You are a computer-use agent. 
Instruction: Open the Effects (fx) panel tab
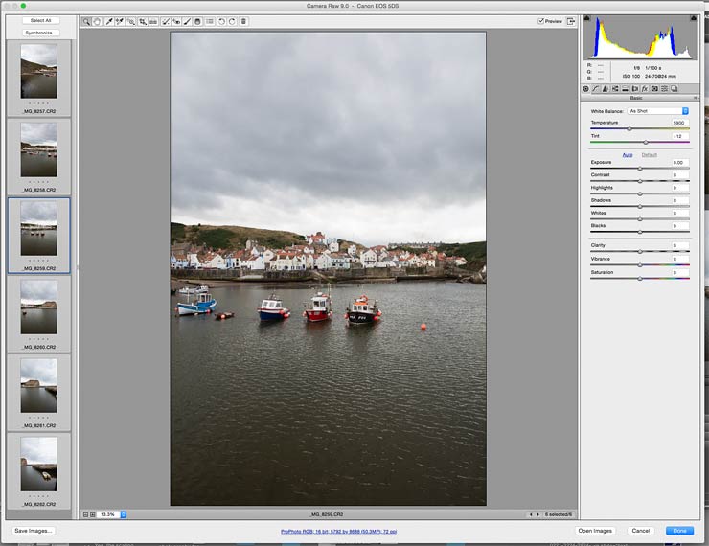(x=645, y=89)
